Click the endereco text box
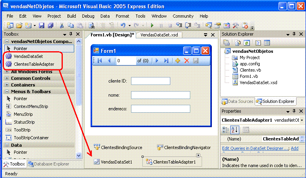The width and height of the screenshot is (306, 178). coord(160,109)
